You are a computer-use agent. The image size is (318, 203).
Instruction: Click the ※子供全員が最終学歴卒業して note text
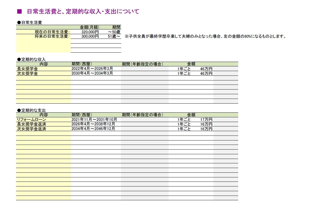point(205,36)
